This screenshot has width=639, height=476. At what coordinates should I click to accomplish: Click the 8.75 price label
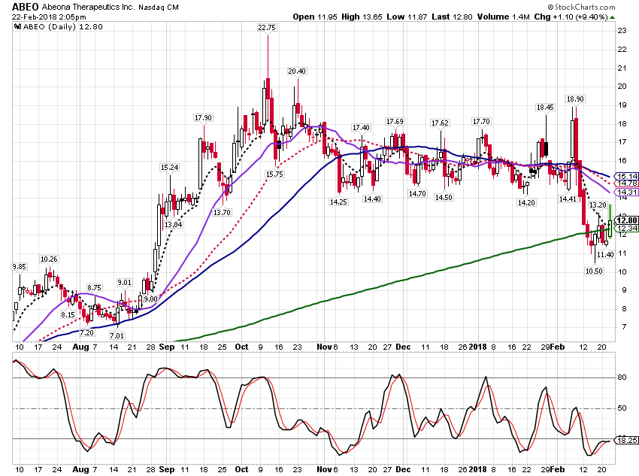[94, 288]
